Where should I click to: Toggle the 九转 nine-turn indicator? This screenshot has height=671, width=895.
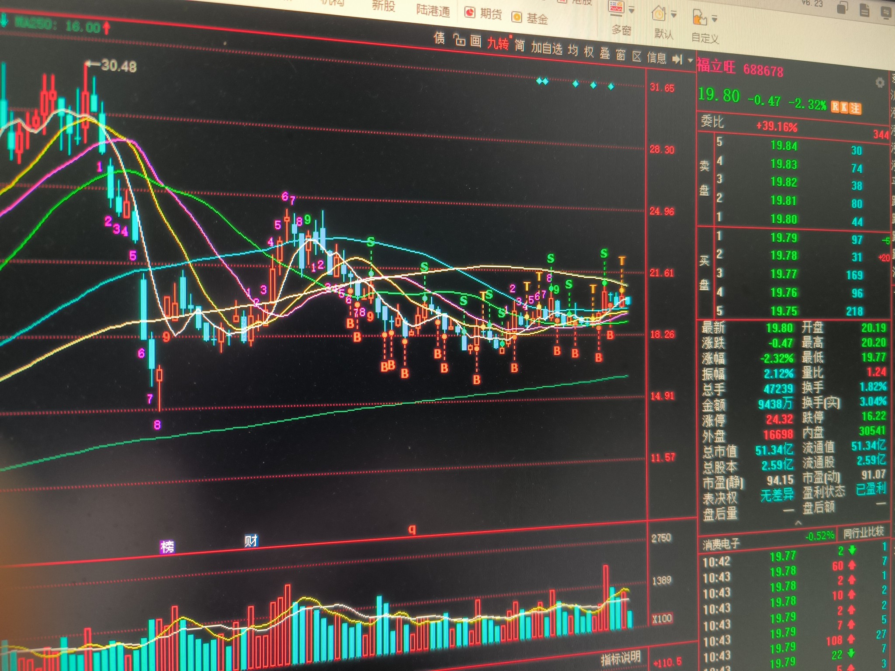point(498,43)
